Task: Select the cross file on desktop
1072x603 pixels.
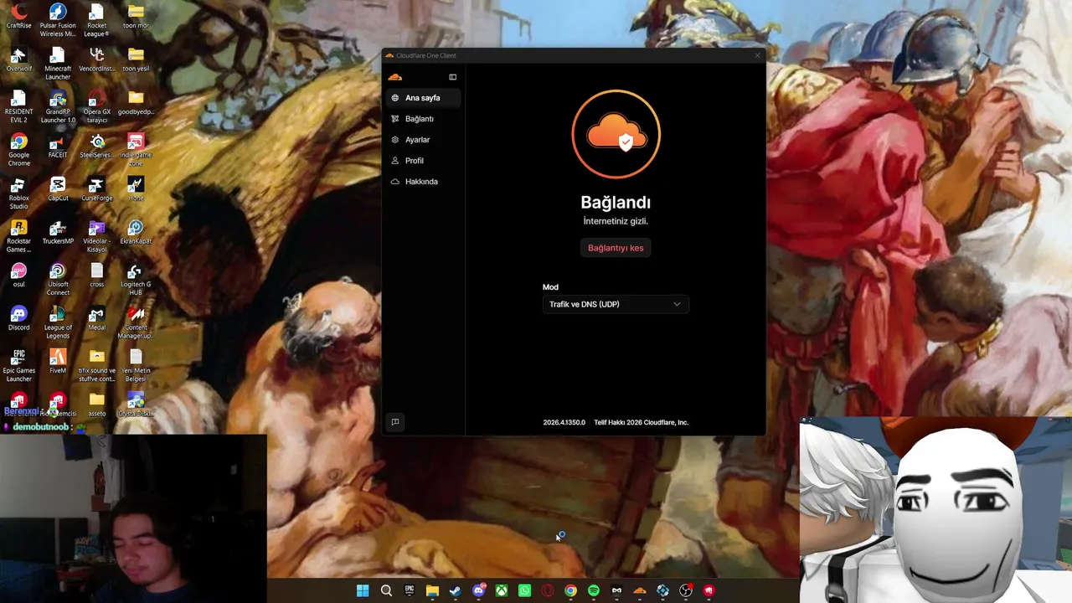Action: (x=96, y=276)
